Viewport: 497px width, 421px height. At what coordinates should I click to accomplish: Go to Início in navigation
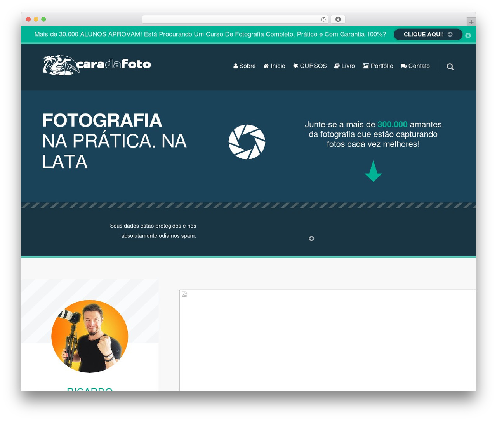pos(274,66)
